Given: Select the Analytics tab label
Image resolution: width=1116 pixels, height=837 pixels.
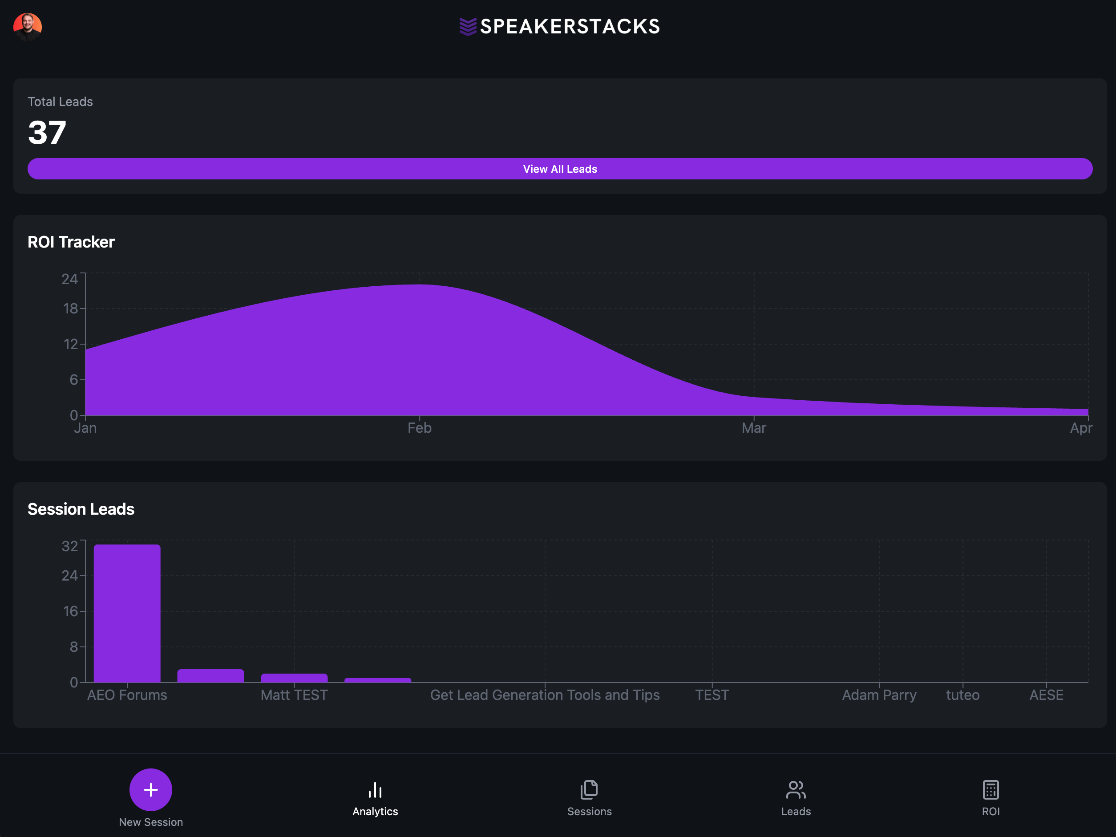Looking at the screenshot, I should pyautogui.click(x=375, y=811).
